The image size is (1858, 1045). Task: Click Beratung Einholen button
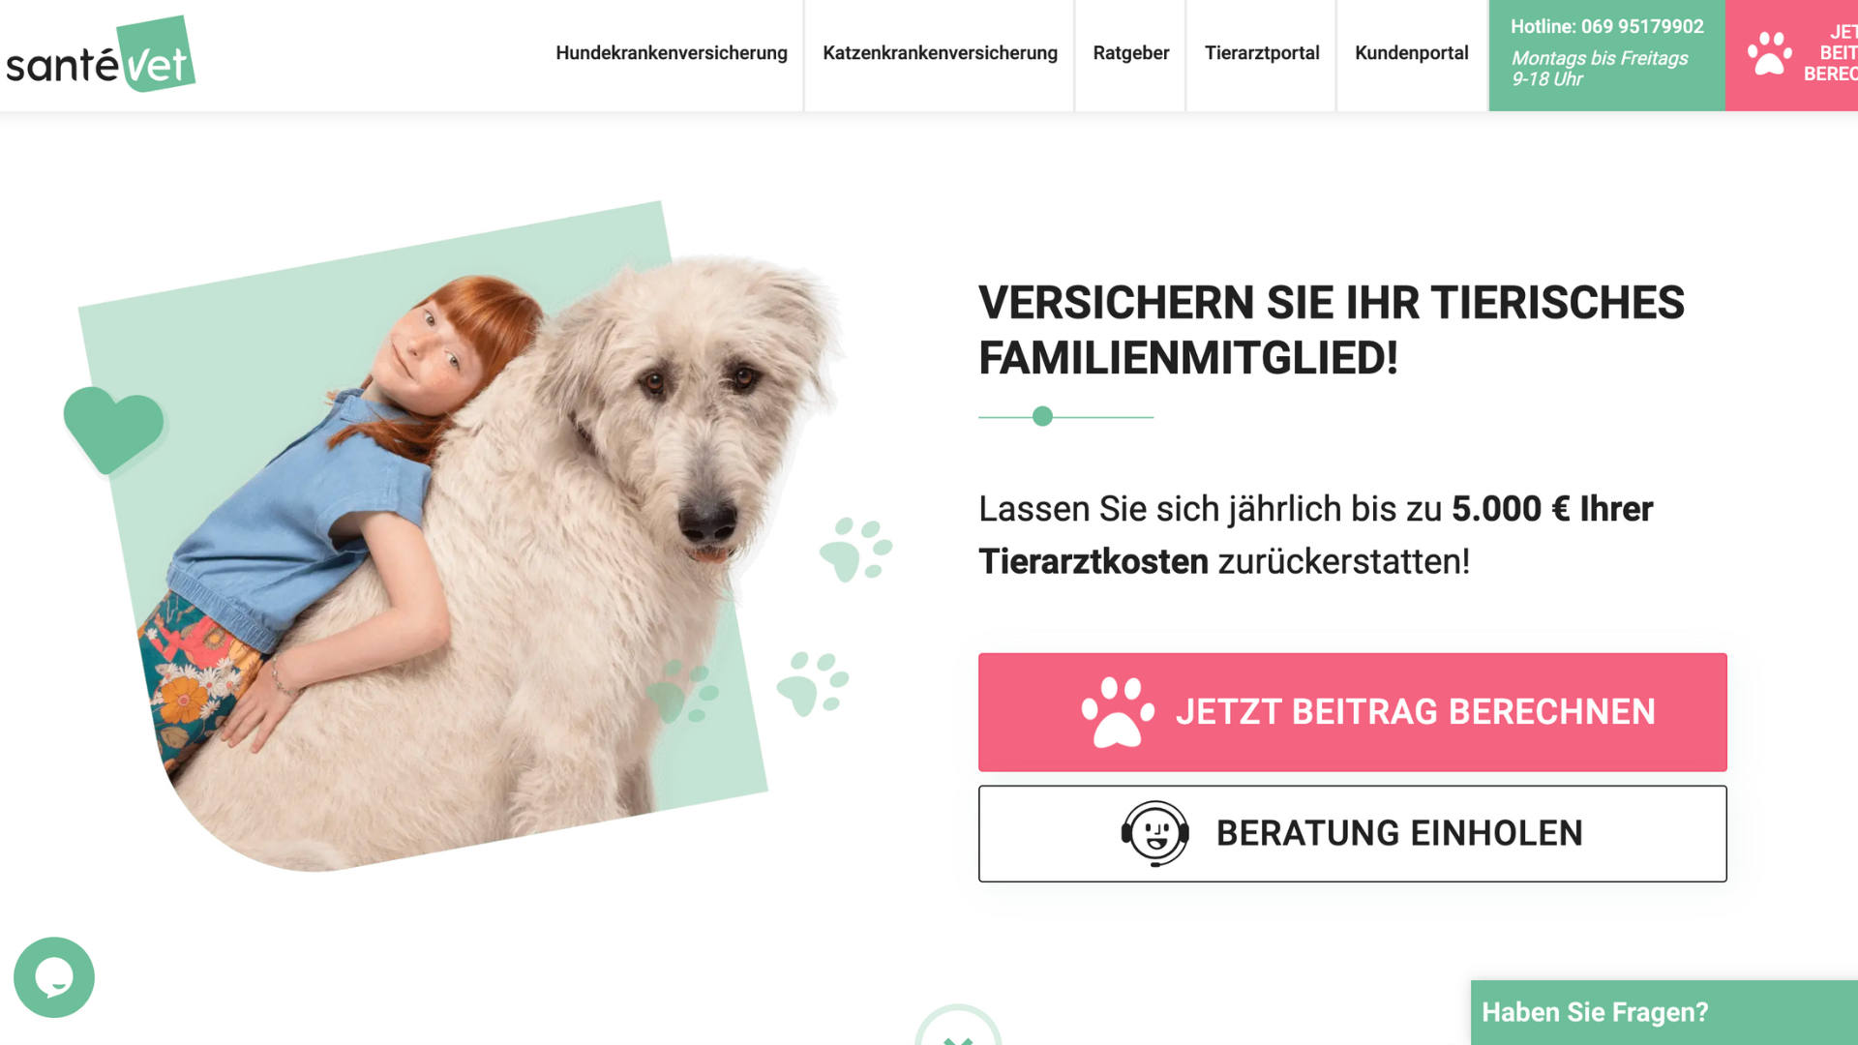click(1352, 833)
